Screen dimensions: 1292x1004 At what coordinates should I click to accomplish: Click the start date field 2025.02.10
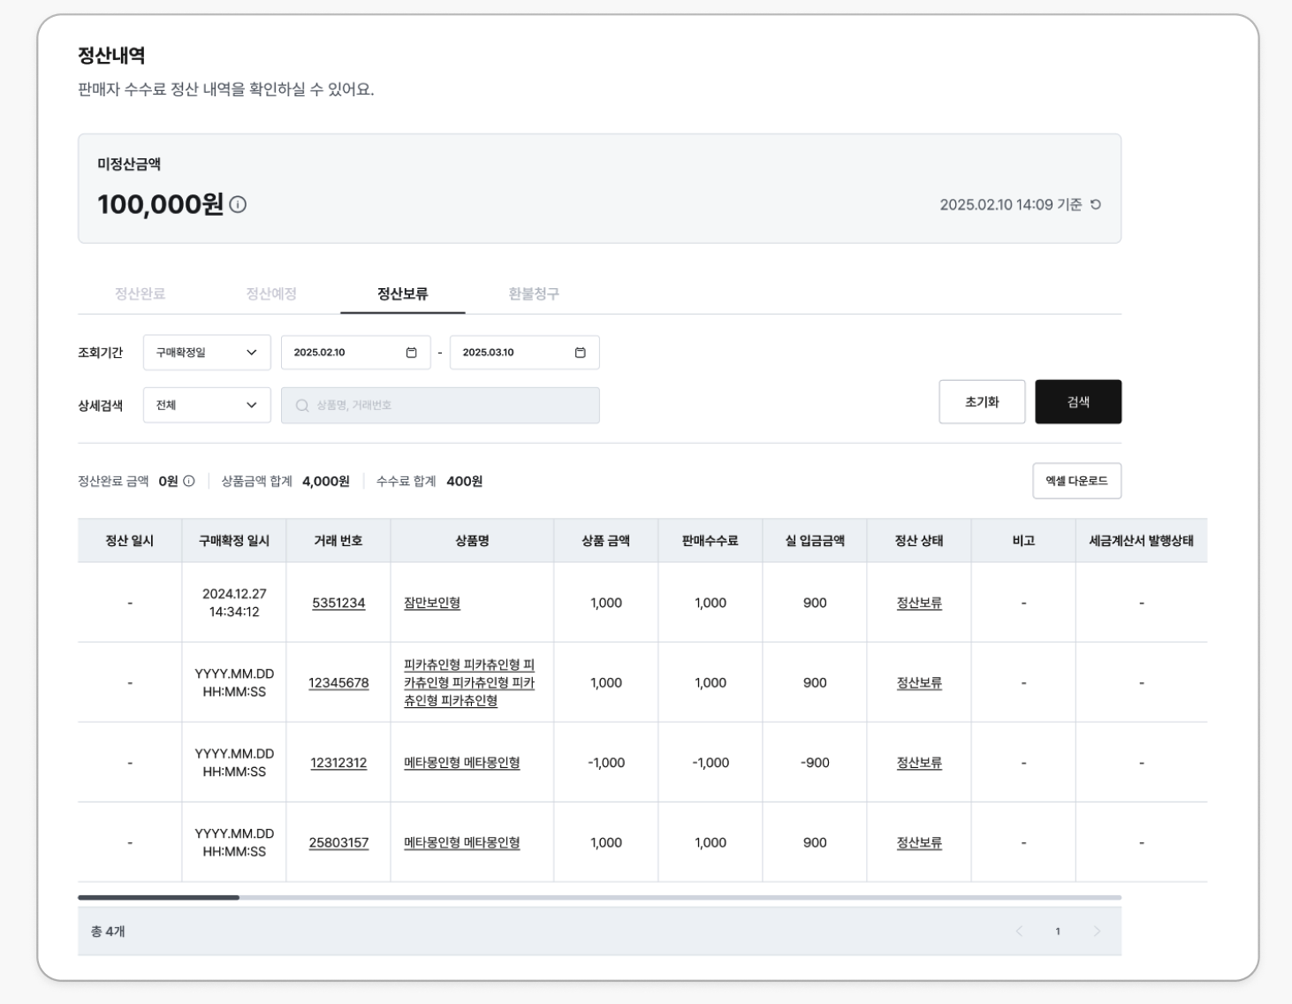point(355,353)
